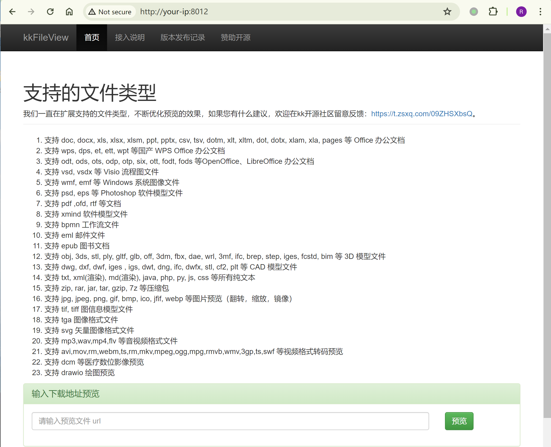Reload the current page
Viewport: 551px width, 447px height.
pyautogui.click(x=50, y=12)
